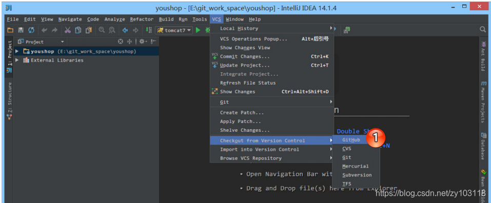The height and width of the screenshot is (203, 491).
Task: Open the Database side tab
Action: point(483,147)
